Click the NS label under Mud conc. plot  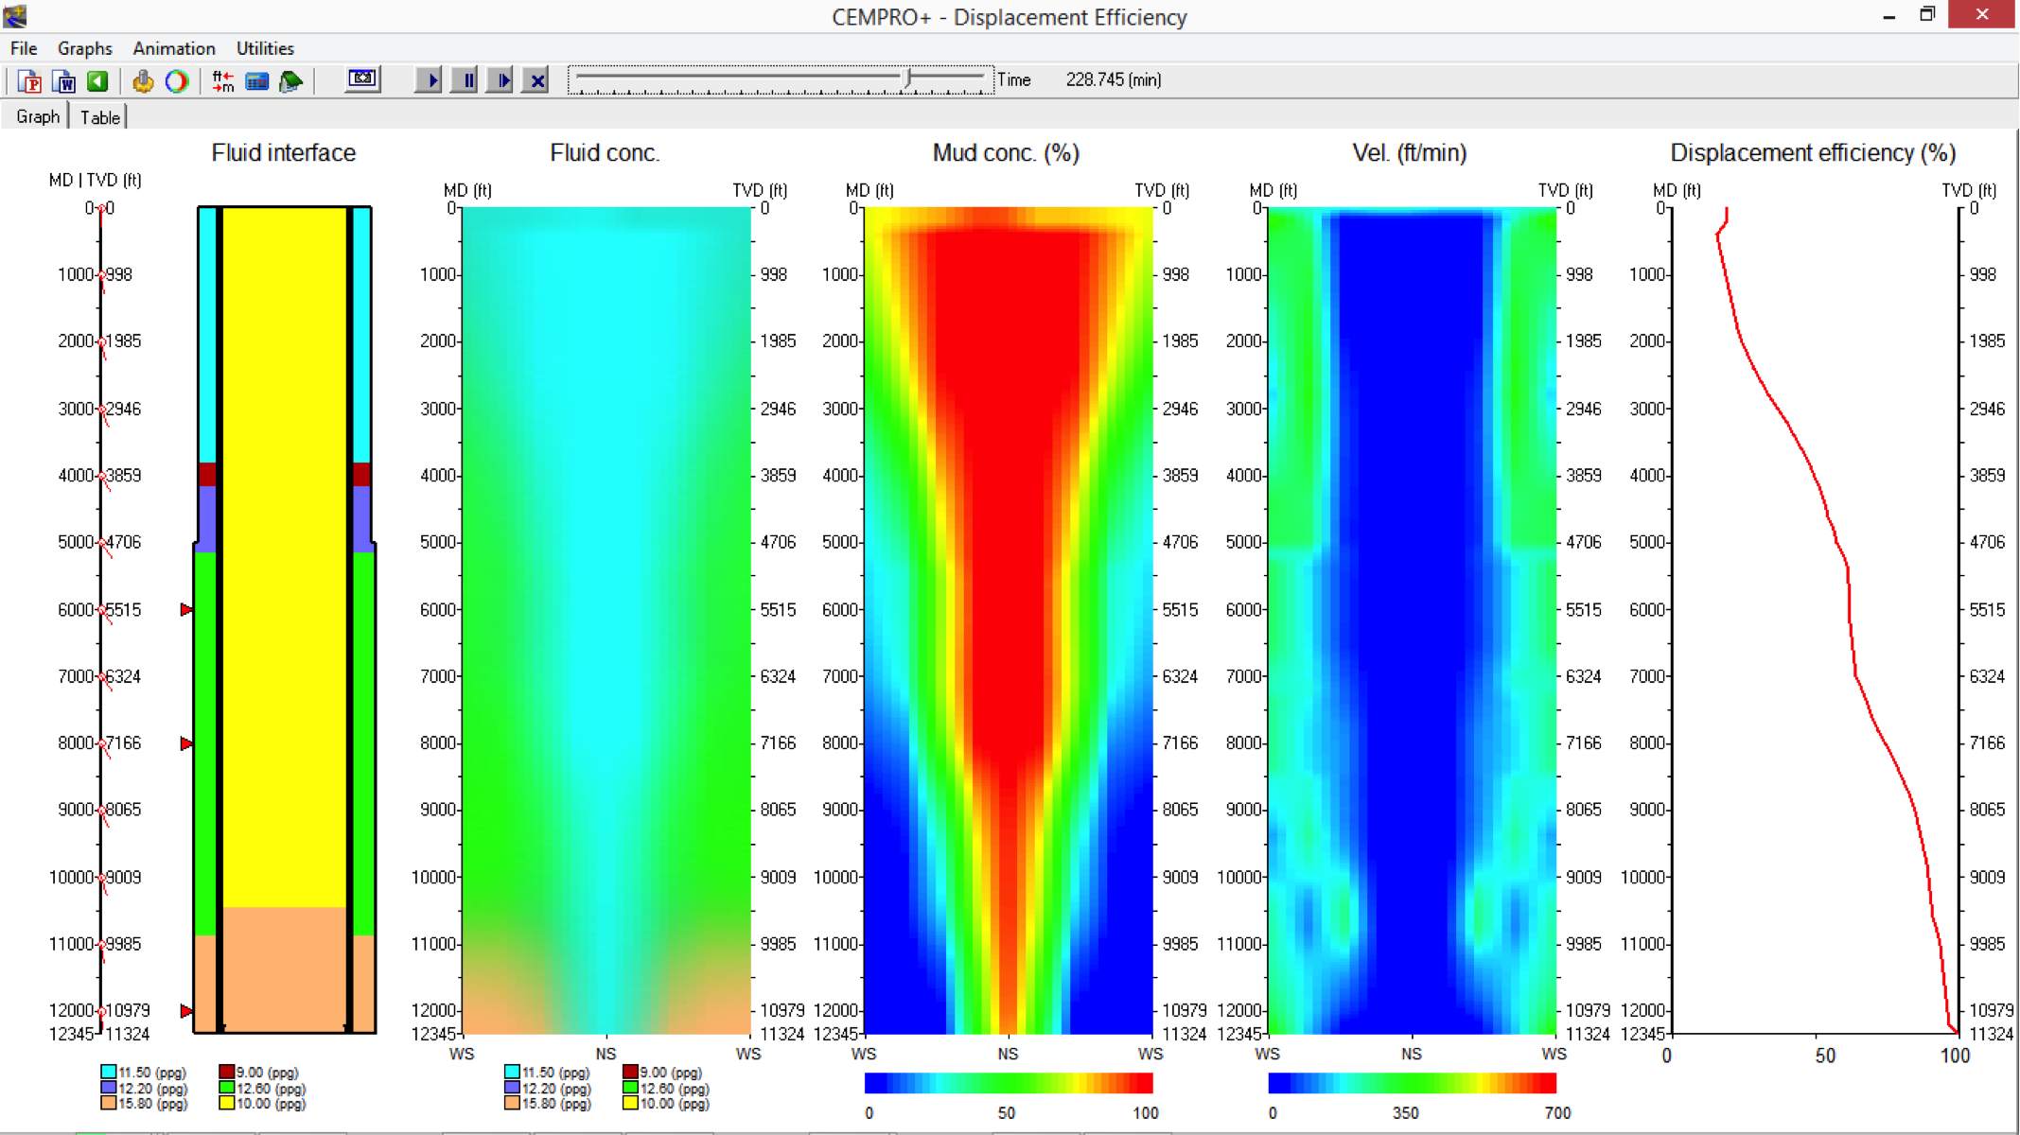pyautogui.click(x=1008, y=1054)
